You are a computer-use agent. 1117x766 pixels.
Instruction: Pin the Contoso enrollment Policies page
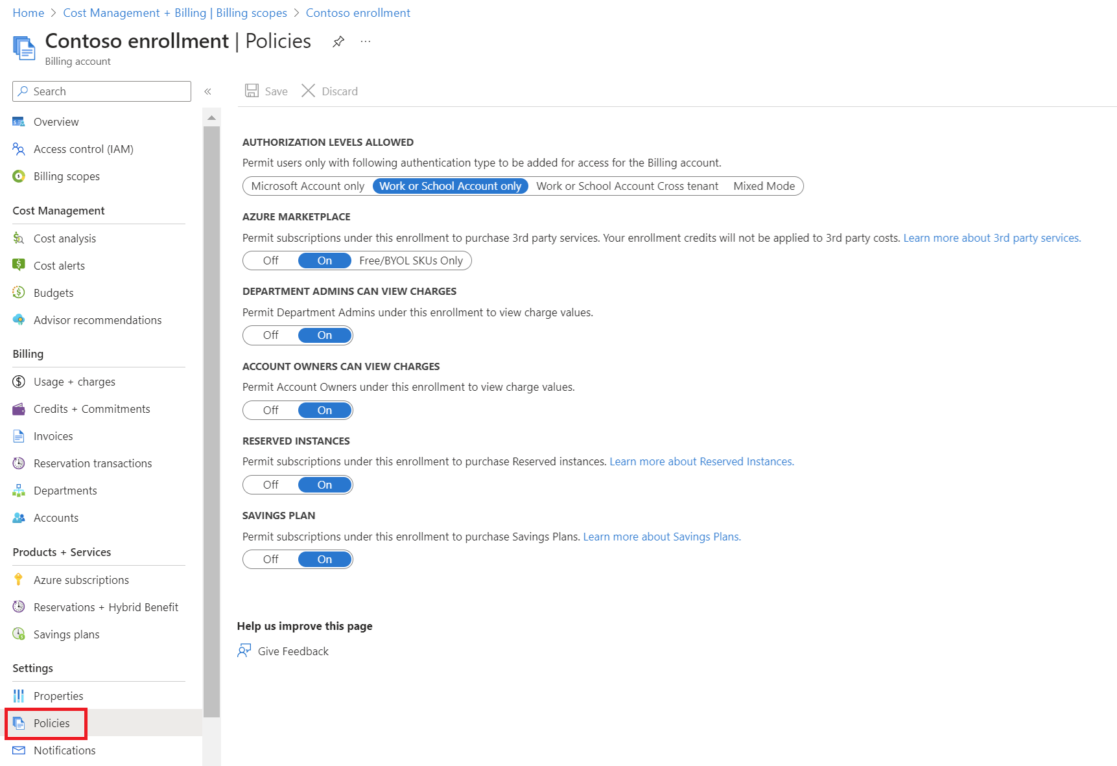click(338, 42)
